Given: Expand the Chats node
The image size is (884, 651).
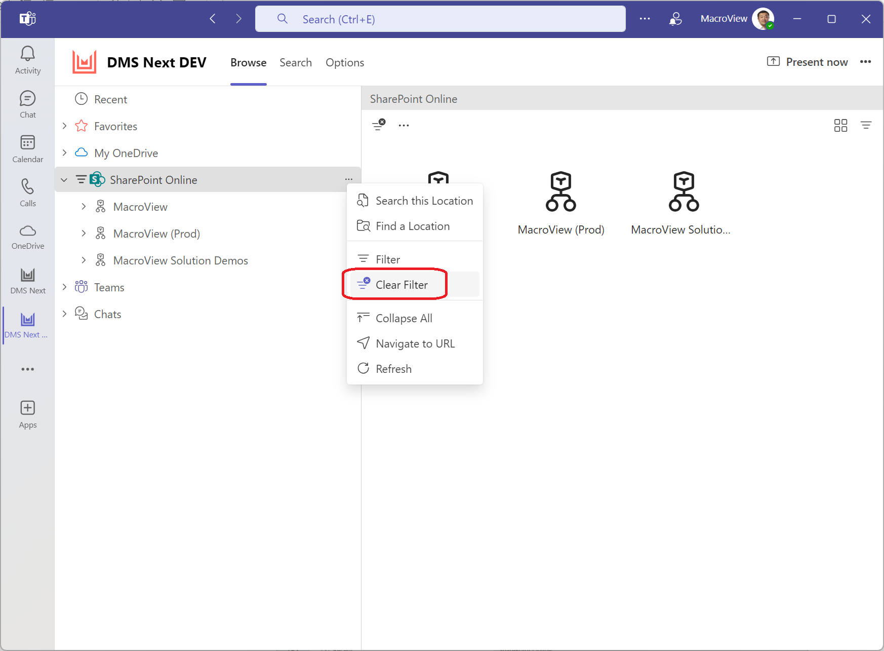Looking at the screenshot, I should (x=64, y=314).
